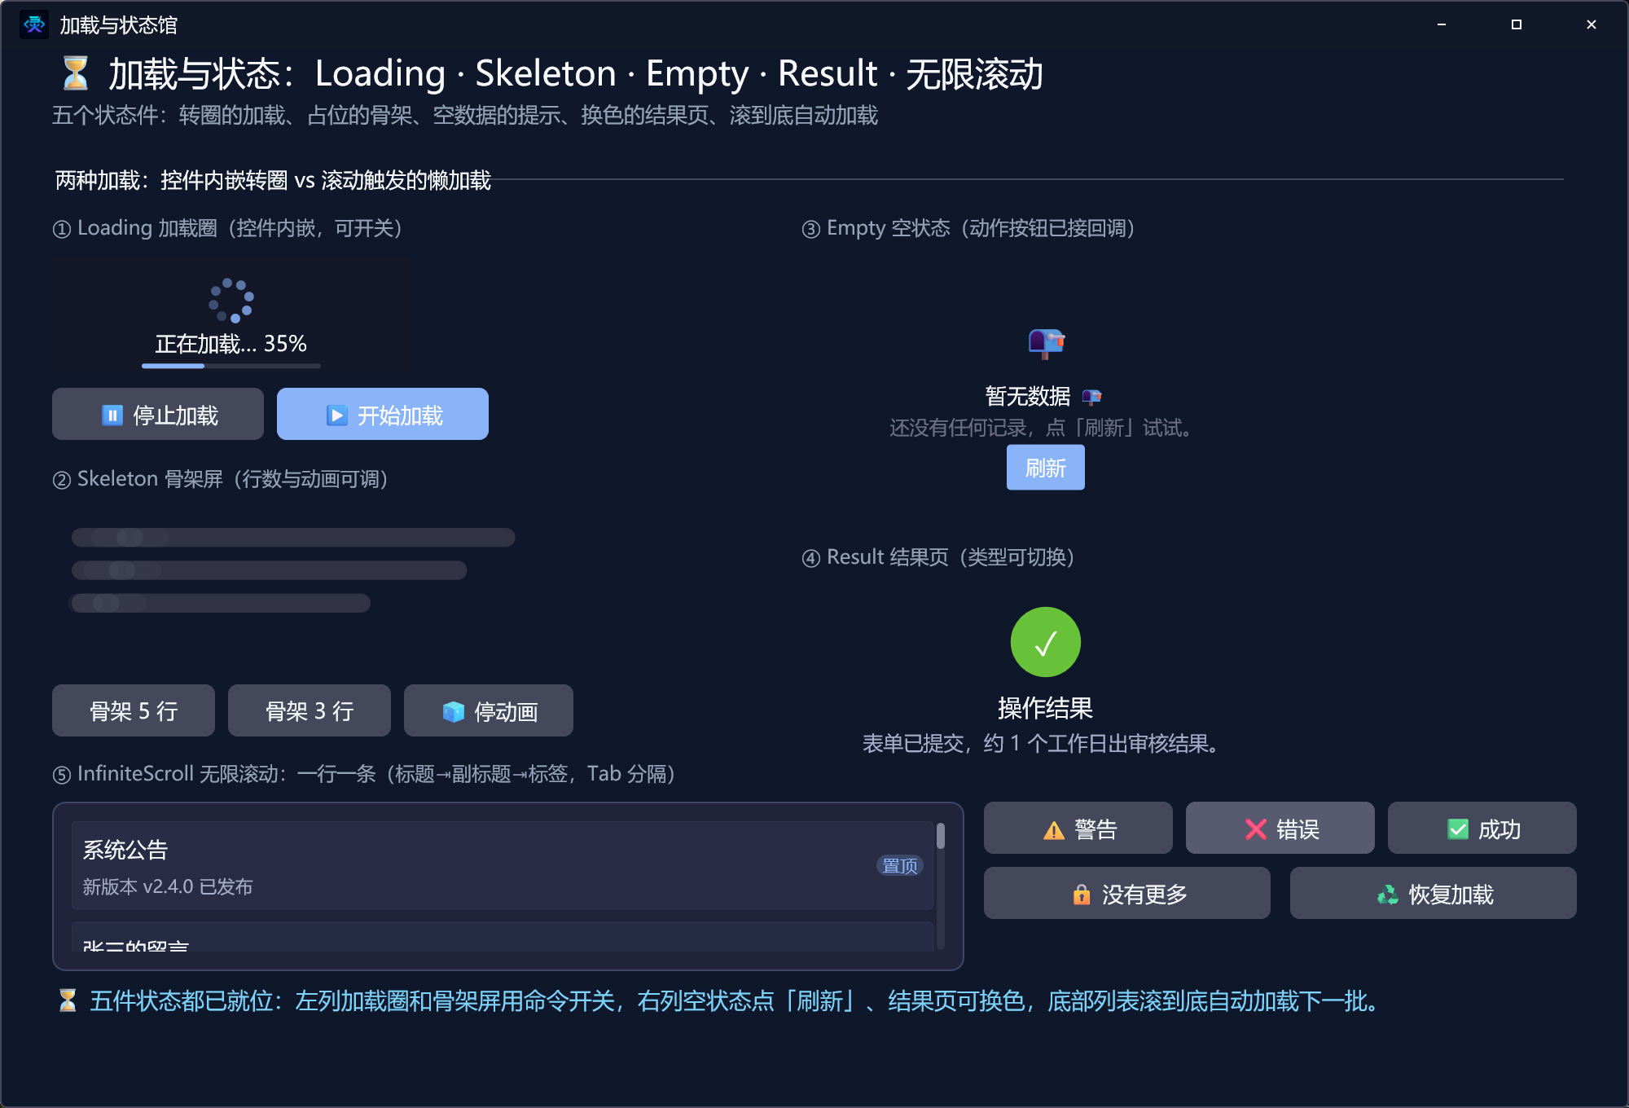Select the 系统公告 list item
Screen dimensions: 1629x1108
pos(503,865)
